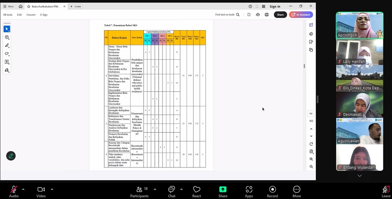Open the bookmarks panel icon
This screenshot has width=392, height=199.
(x=311, y=42)
